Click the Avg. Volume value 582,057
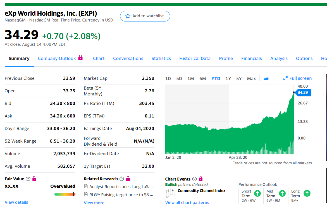 click(x=66, y=166)
